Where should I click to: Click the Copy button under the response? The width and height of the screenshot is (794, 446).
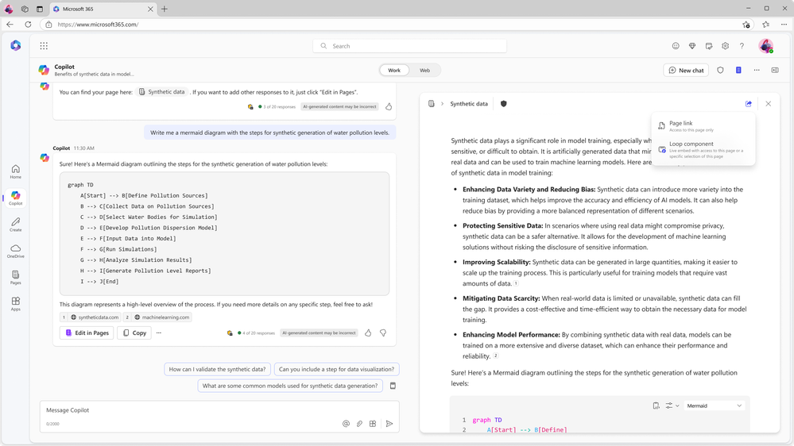coord(134,333)
